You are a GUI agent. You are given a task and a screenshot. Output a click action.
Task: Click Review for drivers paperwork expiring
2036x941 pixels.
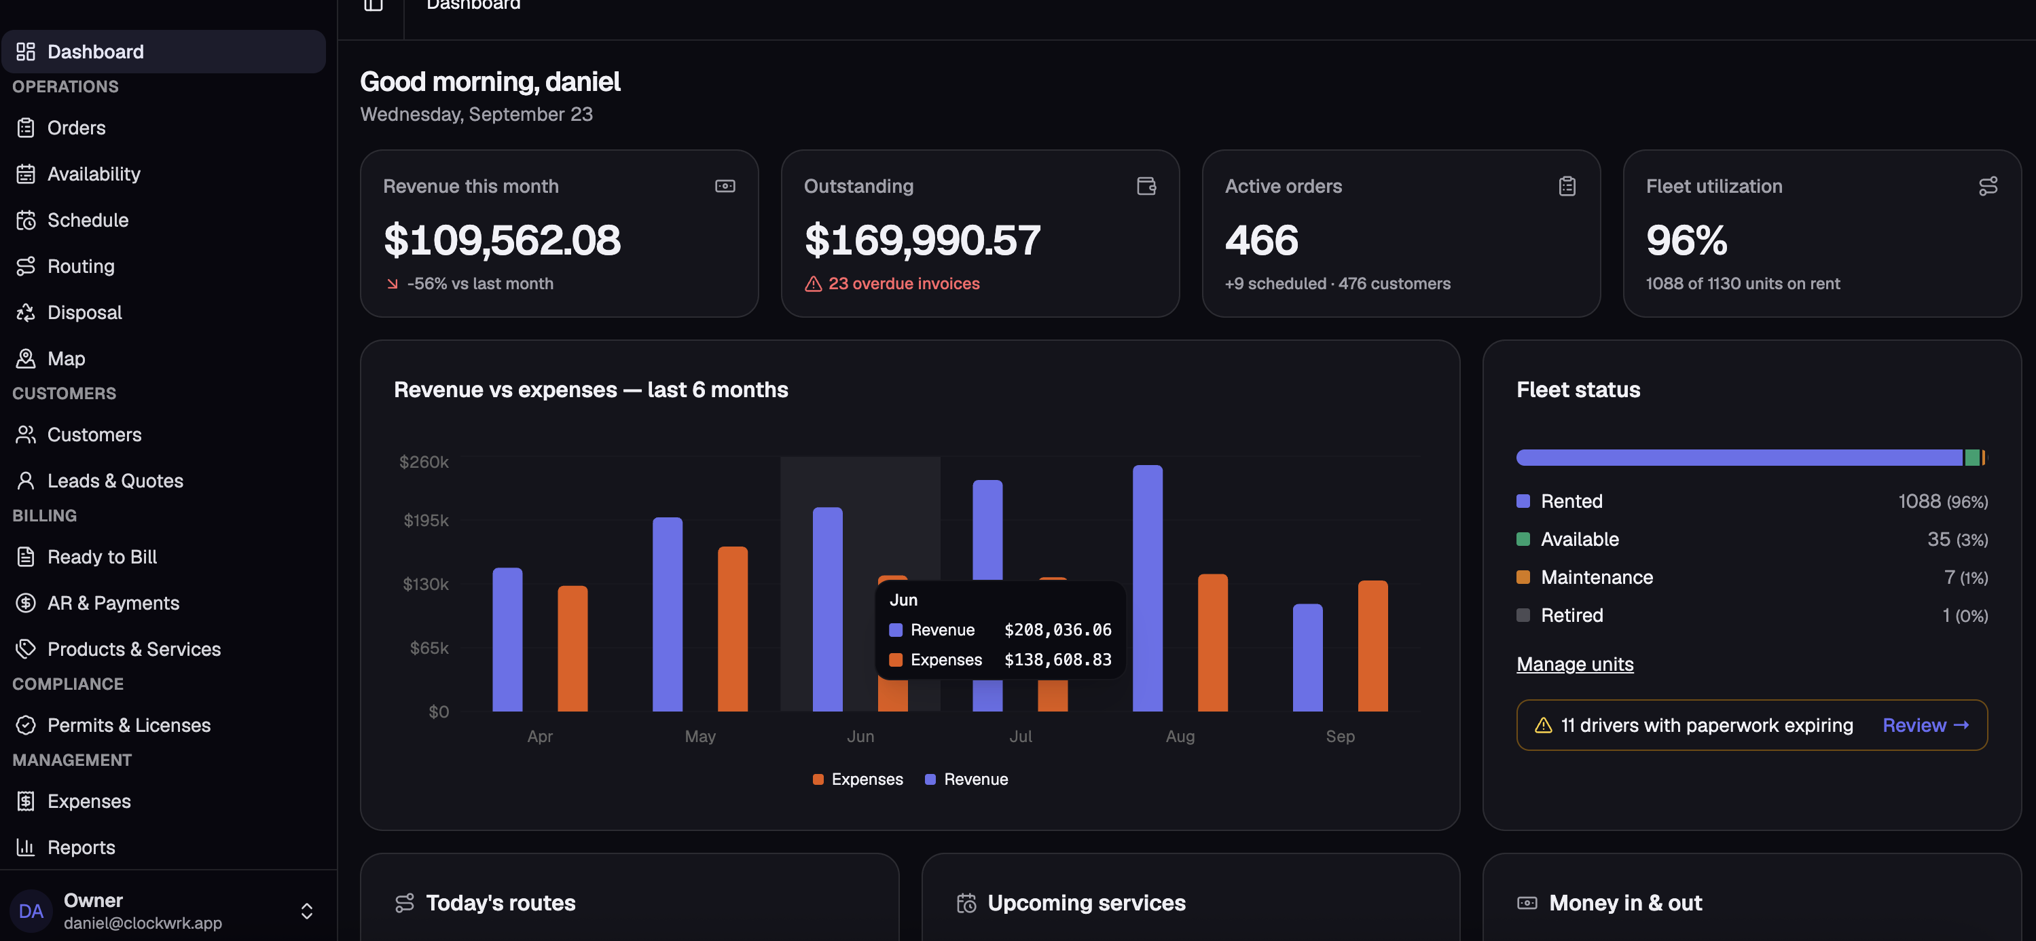[x=1925, y=725]
